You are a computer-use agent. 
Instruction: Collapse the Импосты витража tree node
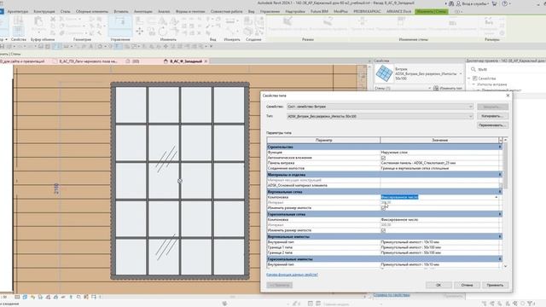point(473,84)
